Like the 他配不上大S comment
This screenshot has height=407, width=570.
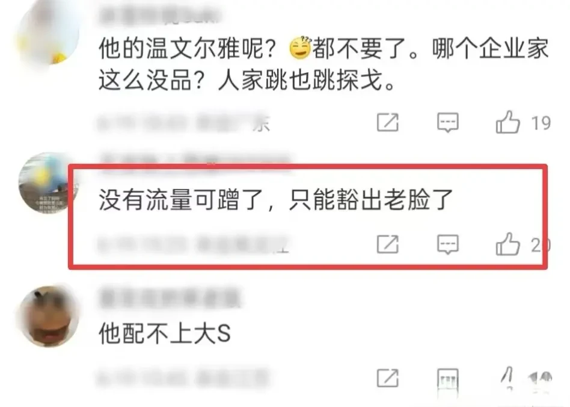[507, 378]
